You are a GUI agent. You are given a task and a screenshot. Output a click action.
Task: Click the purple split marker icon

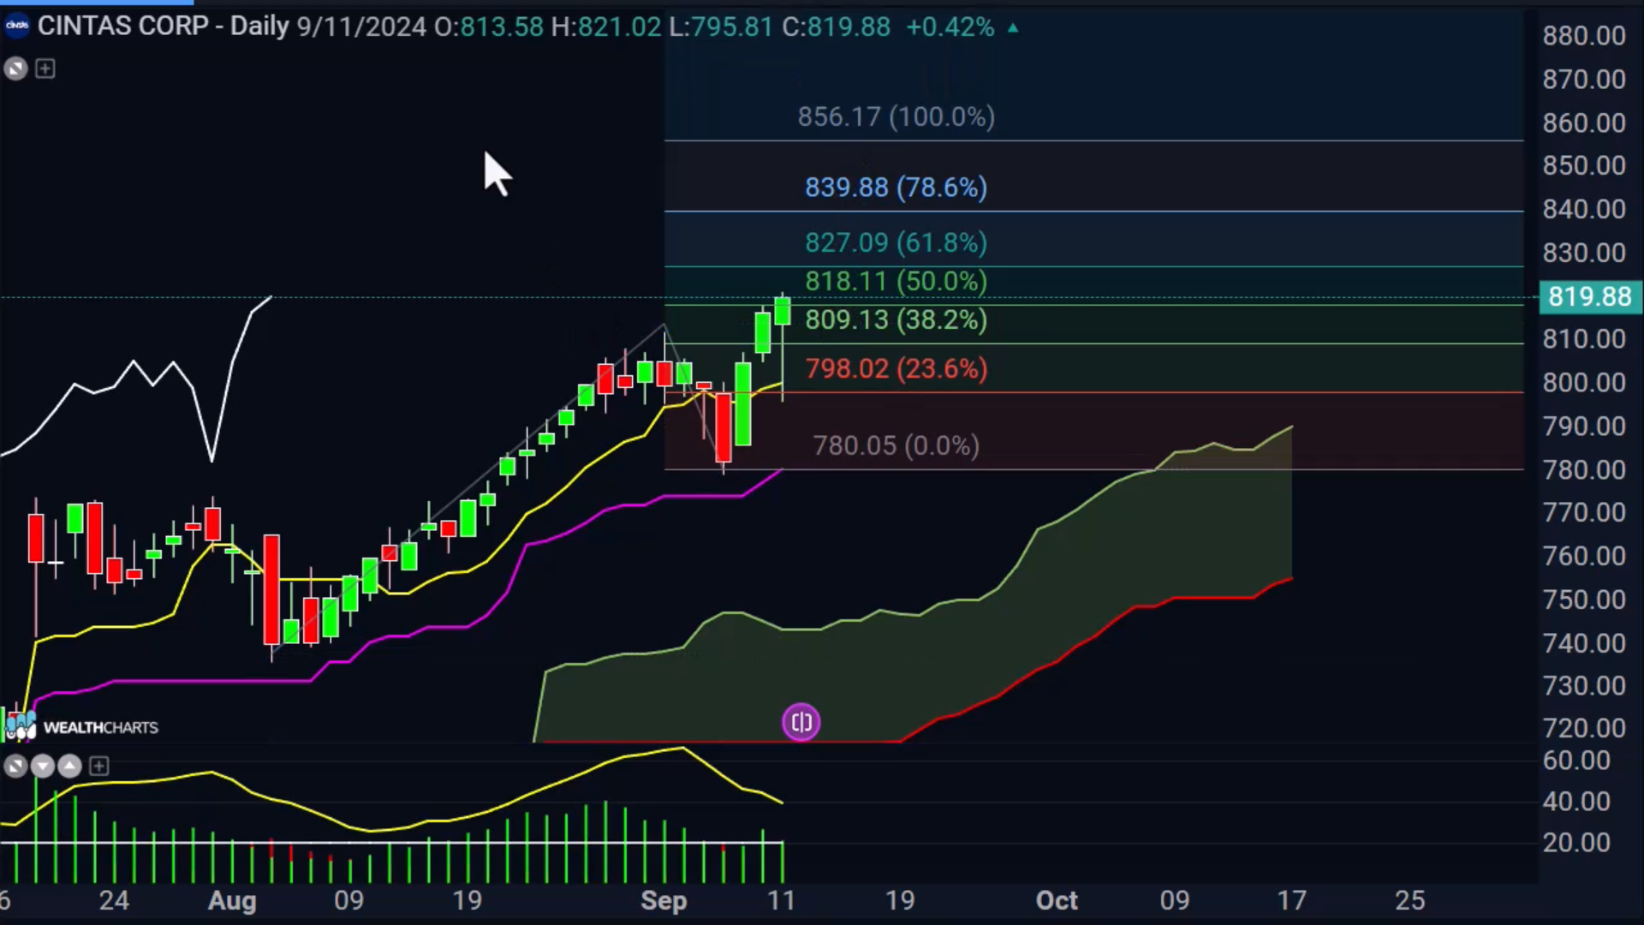pos(801,723)
